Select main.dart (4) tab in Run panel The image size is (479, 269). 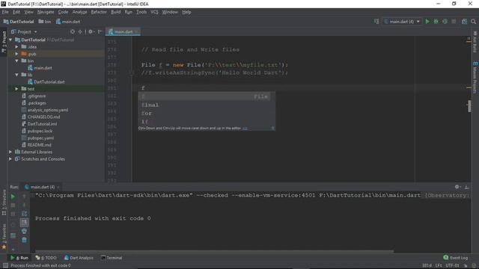tap(40, 187)
